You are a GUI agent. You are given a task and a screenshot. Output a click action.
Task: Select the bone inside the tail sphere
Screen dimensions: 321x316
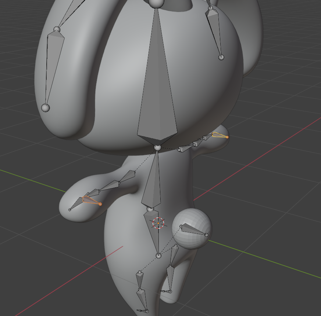[x=193, y=229]
